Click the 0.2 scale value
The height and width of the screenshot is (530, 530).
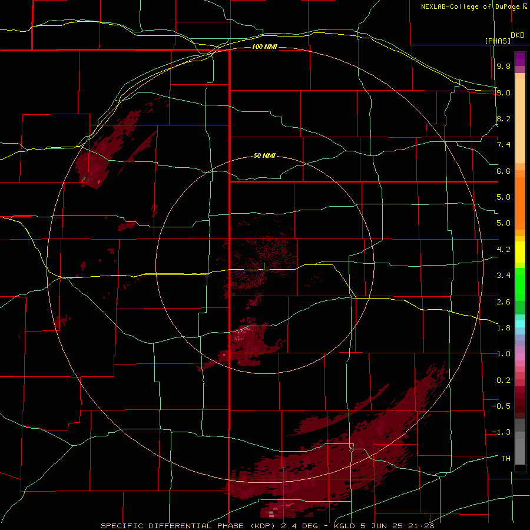point(503,380)
